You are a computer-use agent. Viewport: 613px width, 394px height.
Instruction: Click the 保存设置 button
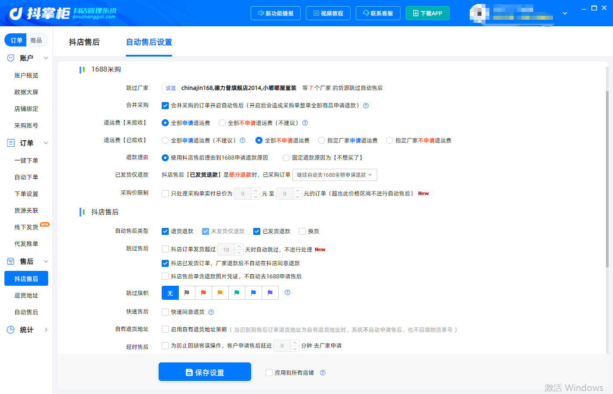click(x=205, y=372)
